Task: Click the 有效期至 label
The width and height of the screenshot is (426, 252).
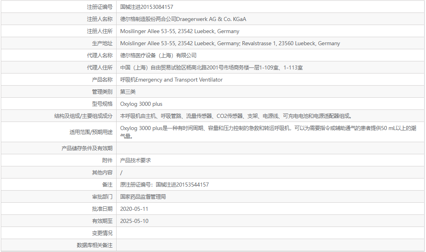Action: (102, 221)
